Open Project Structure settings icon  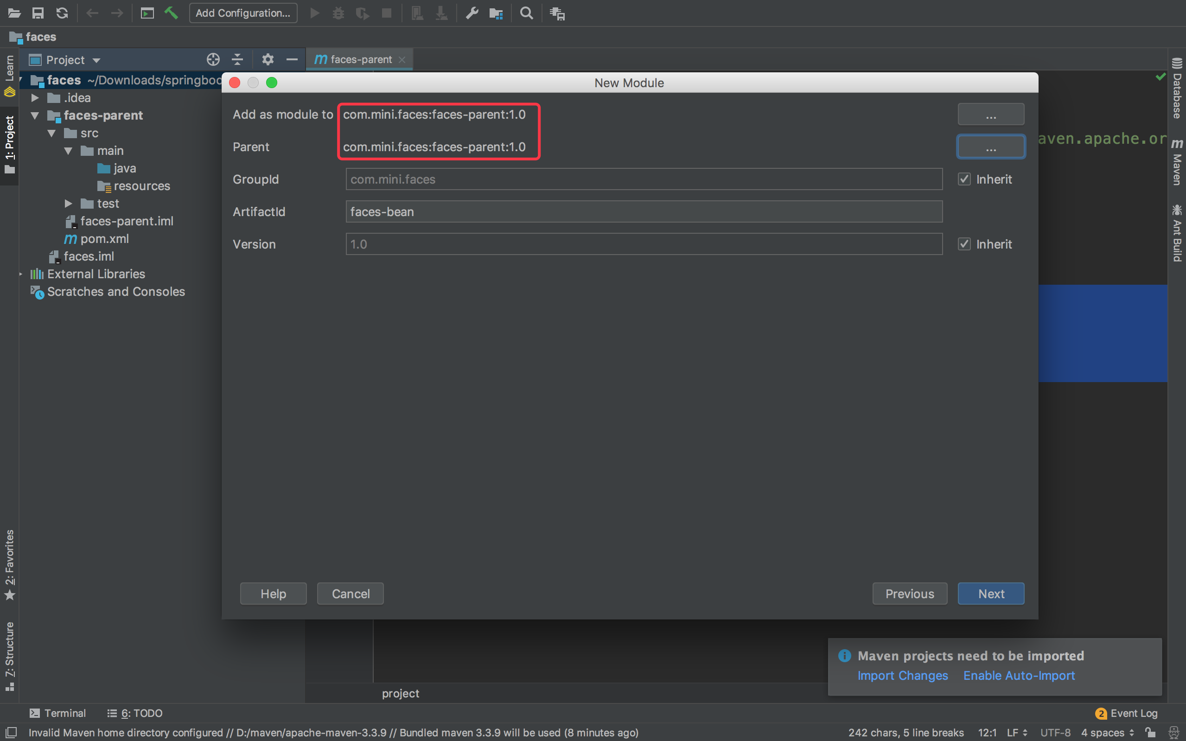(x=495, y=13)
